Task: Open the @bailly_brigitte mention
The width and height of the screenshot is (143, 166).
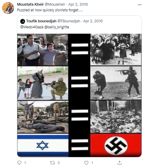Action: 57,27
